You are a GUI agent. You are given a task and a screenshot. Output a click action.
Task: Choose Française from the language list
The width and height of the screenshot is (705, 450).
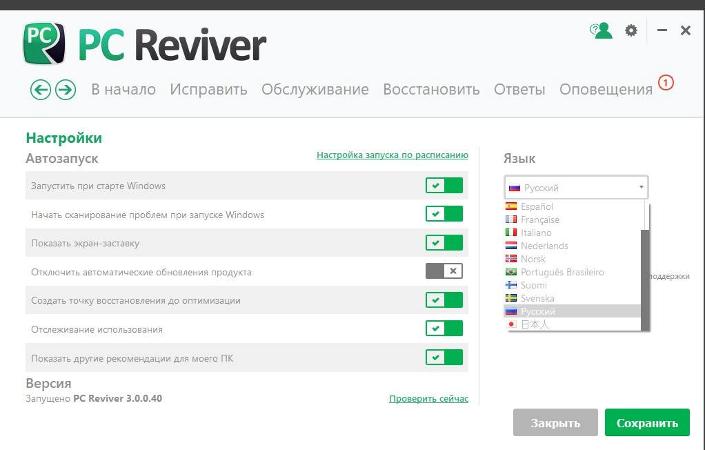572,219
